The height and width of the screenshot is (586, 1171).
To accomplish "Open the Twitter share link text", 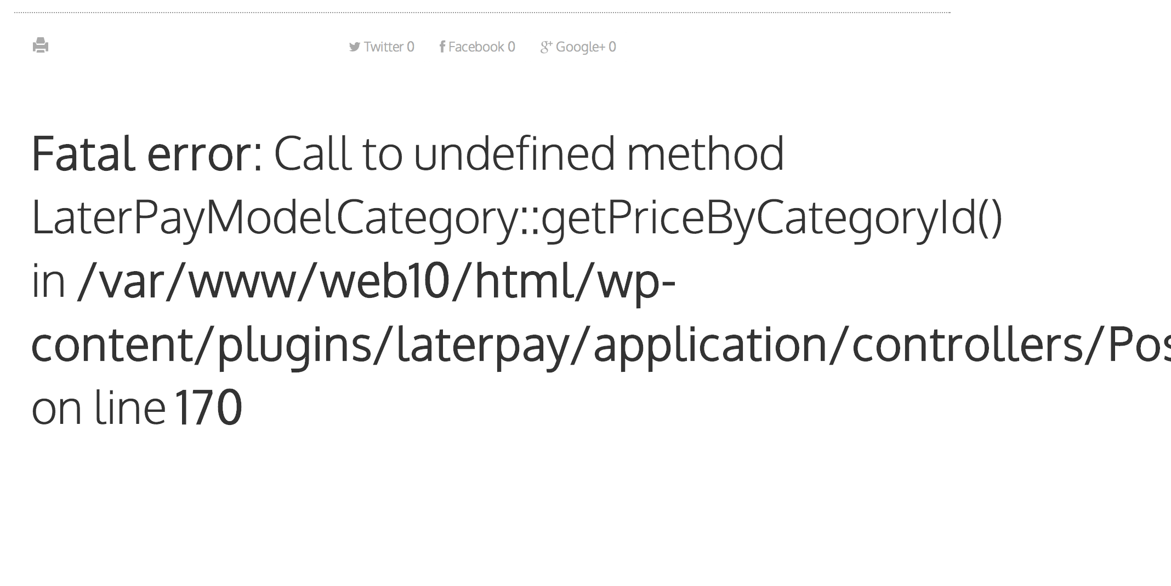I will click(383, 47).
